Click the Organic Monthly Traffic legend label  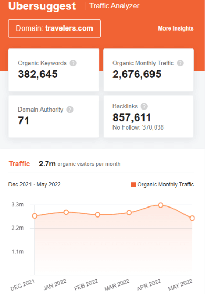[x=166, y=185]
